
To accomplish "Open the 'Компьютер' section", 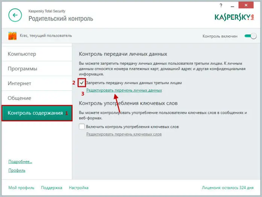I will pyautogui.click(x=22, y=54).
